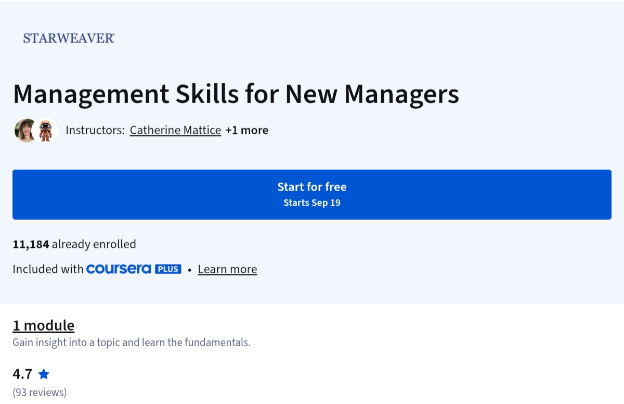Viewport: 624px width, 404px height.
Task: Click the "Management Skills for New Managers" title
Action: coord(236,94)
